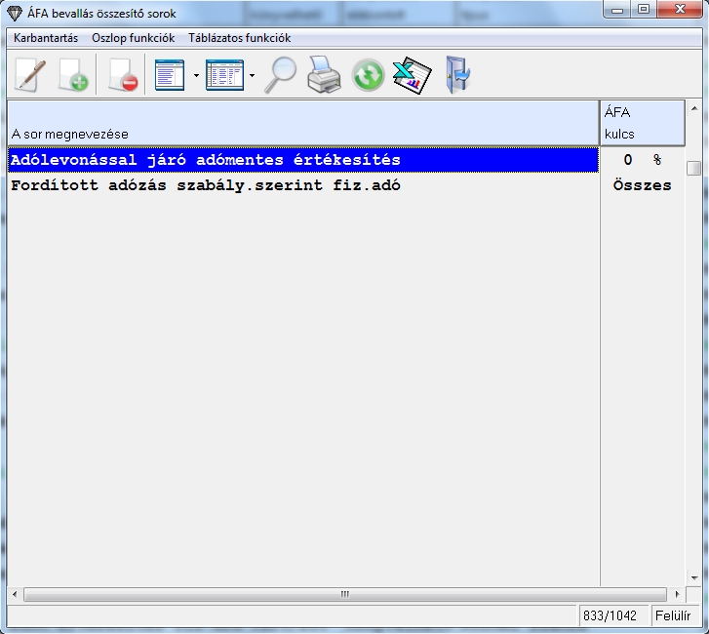Image resolution: width=709 pixels, height=634 pixels.
Task: Open search with the magnifying glass icon
Action: tap(281, 75)
